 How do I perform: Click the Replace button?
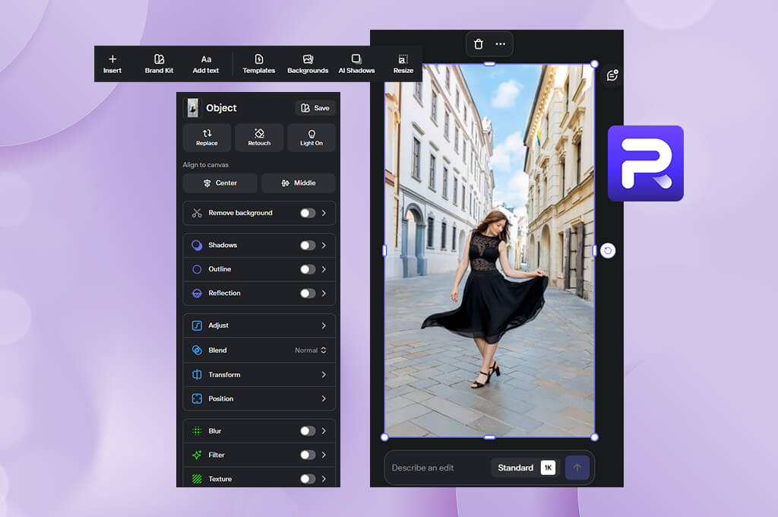[x=207, y=138]
